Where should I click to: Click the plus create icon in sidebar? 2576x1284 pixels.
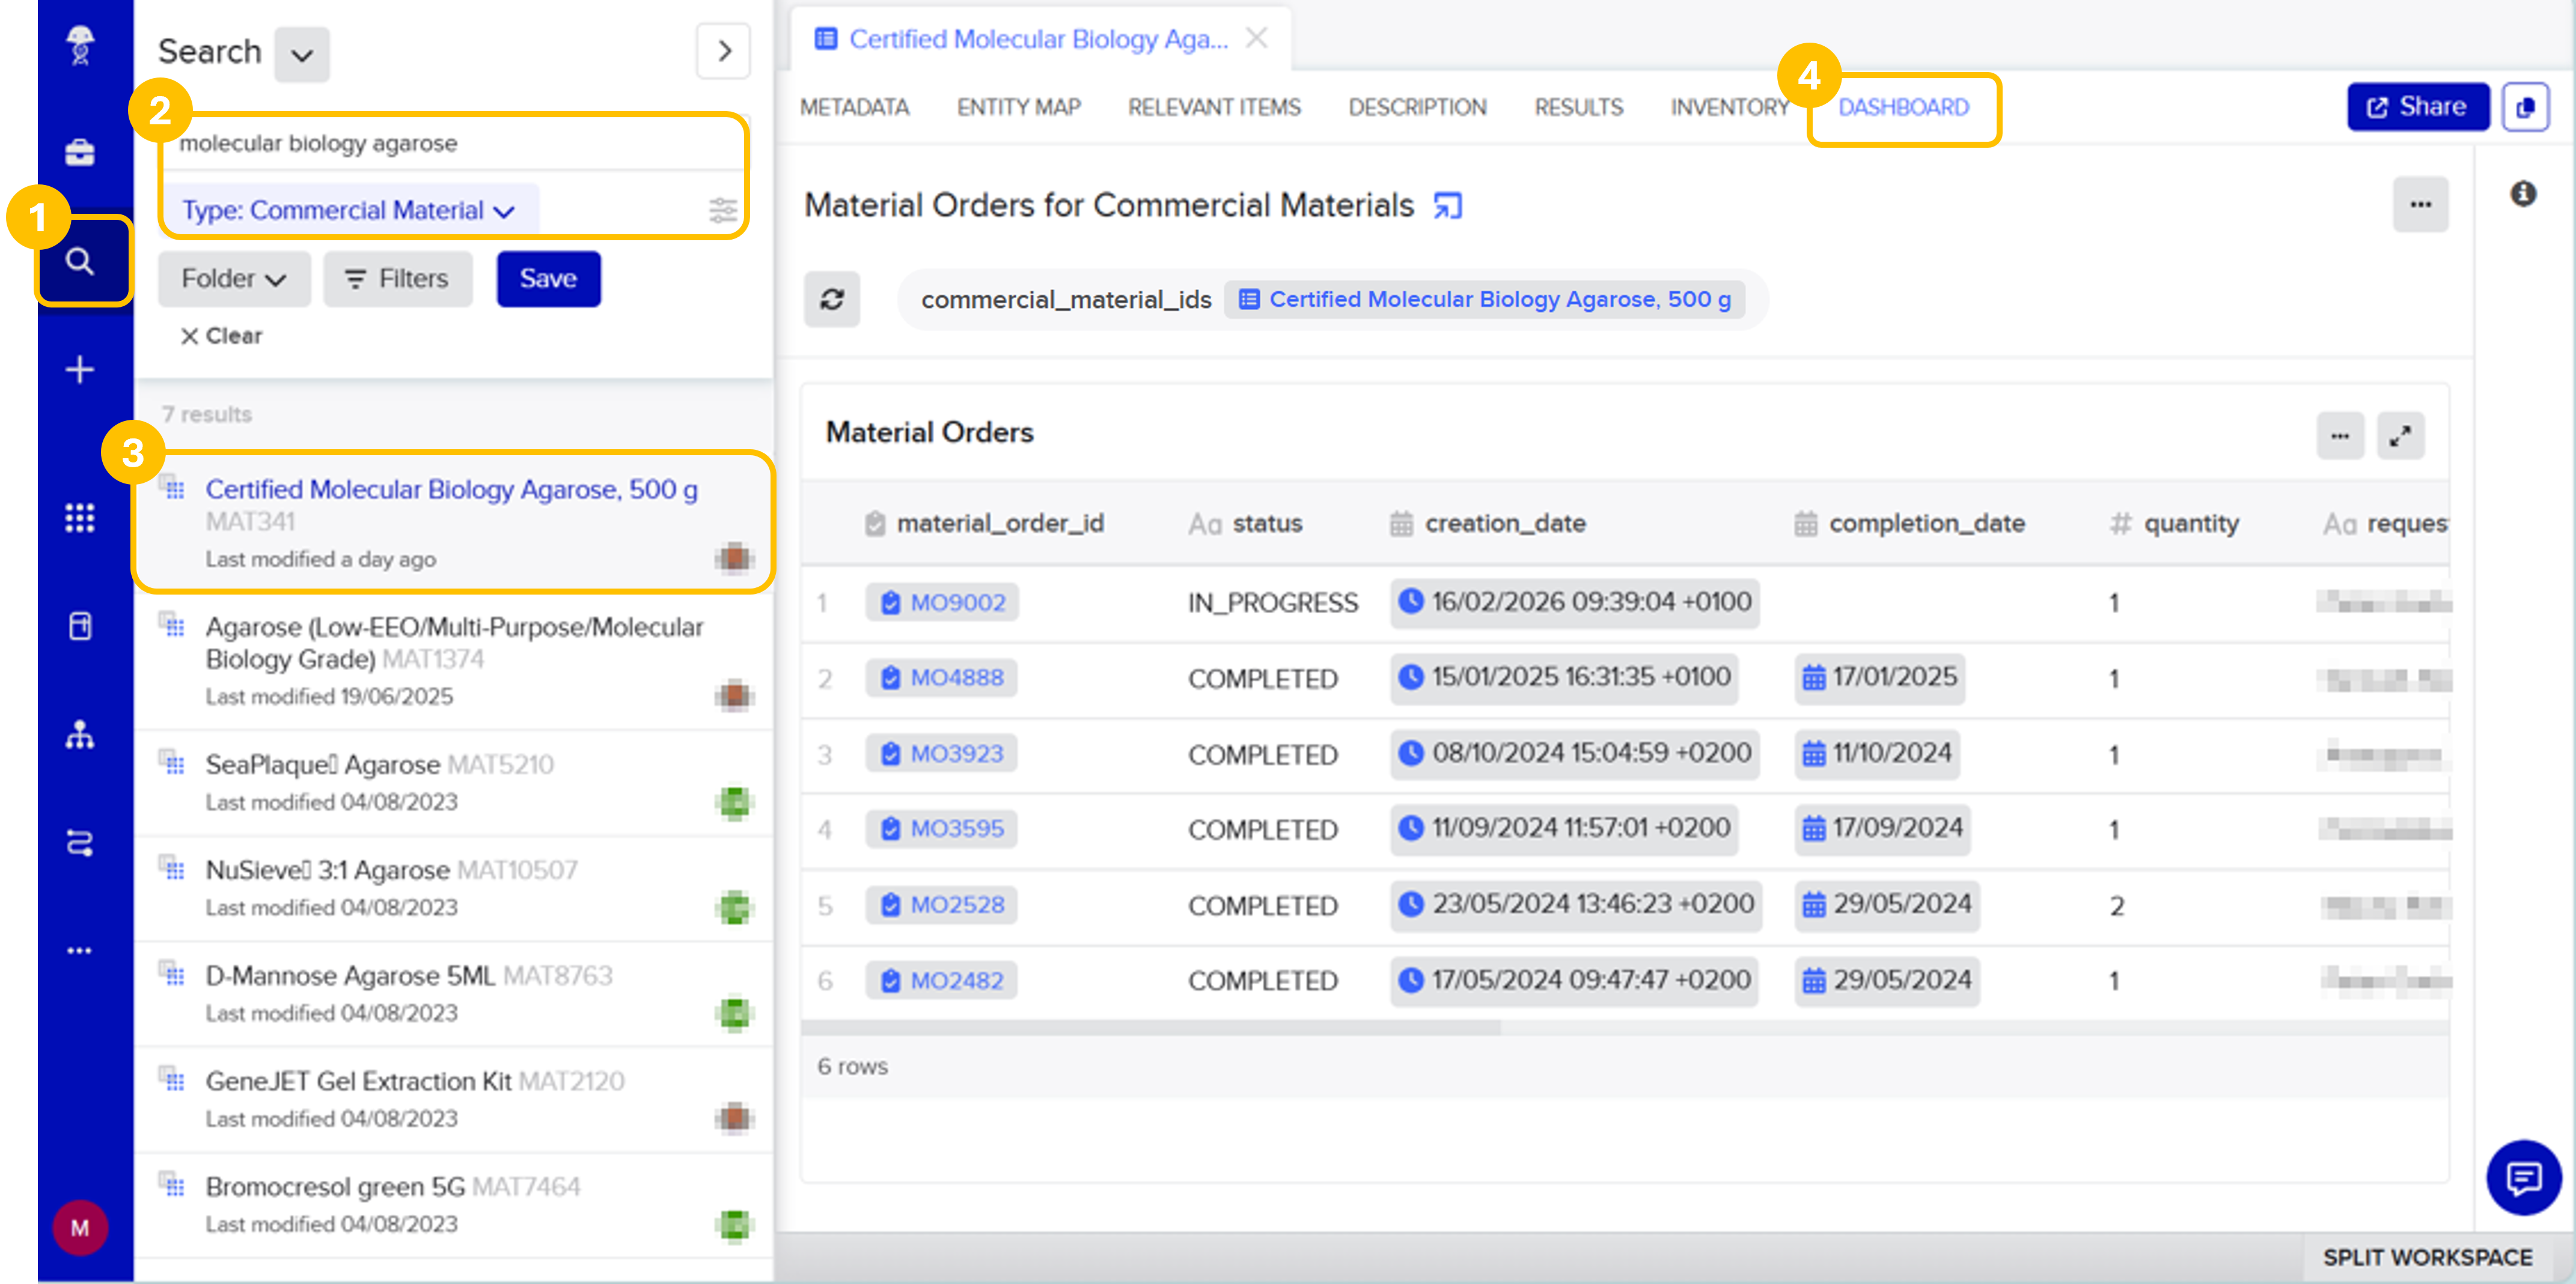coord(80,370)
